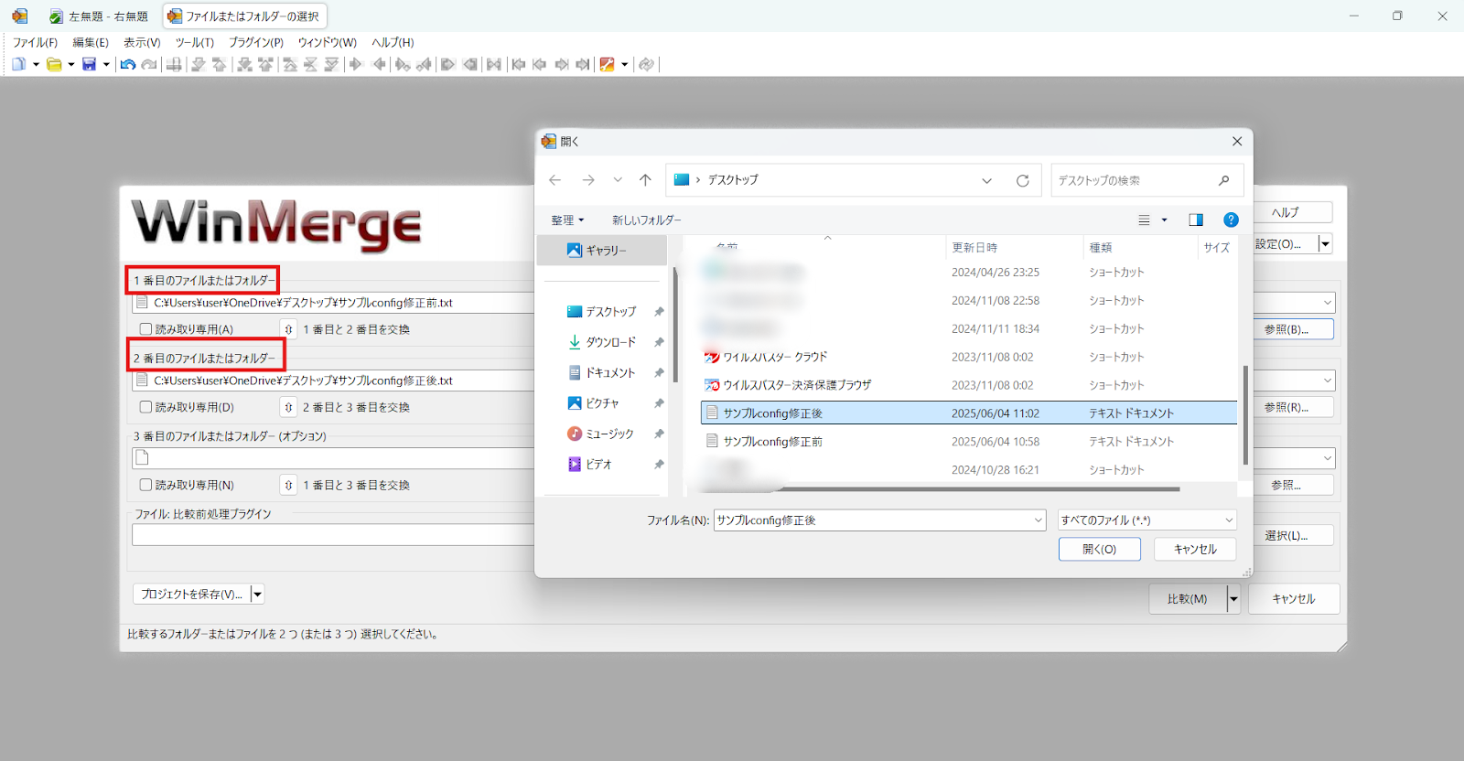Image resolution: width=1464 pixels, height=761 pixels.
Task: Open the すべてのファイル (*.*) file type dropdown
Action: coord(1146,520)
